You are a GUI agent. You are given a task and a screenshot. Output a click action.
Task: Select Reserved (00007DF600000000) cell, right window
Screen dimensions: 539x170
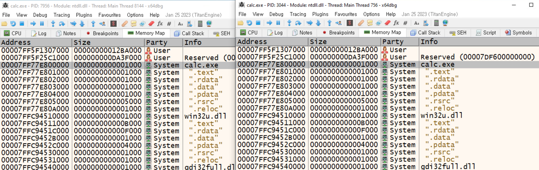pyautogui.click(x=478, y=57)
